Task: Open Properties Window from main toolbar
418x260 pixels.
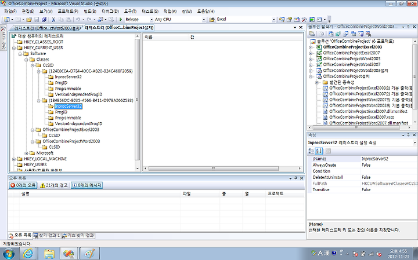Action: [289, 20]
